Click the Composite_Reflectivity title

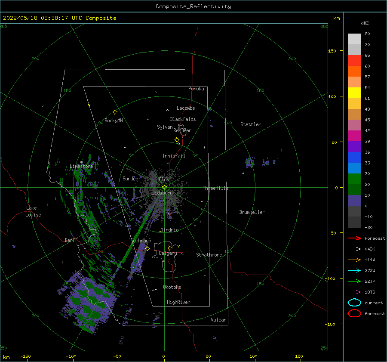[x=193, y=6]
